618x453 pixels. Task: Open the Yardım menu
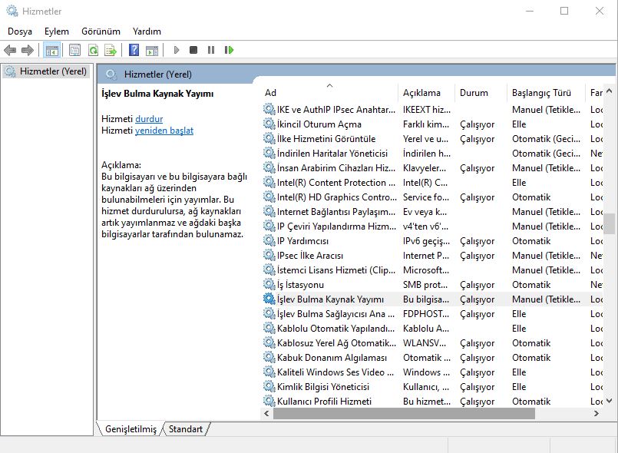pyautogui.click(x=147, y=31)
